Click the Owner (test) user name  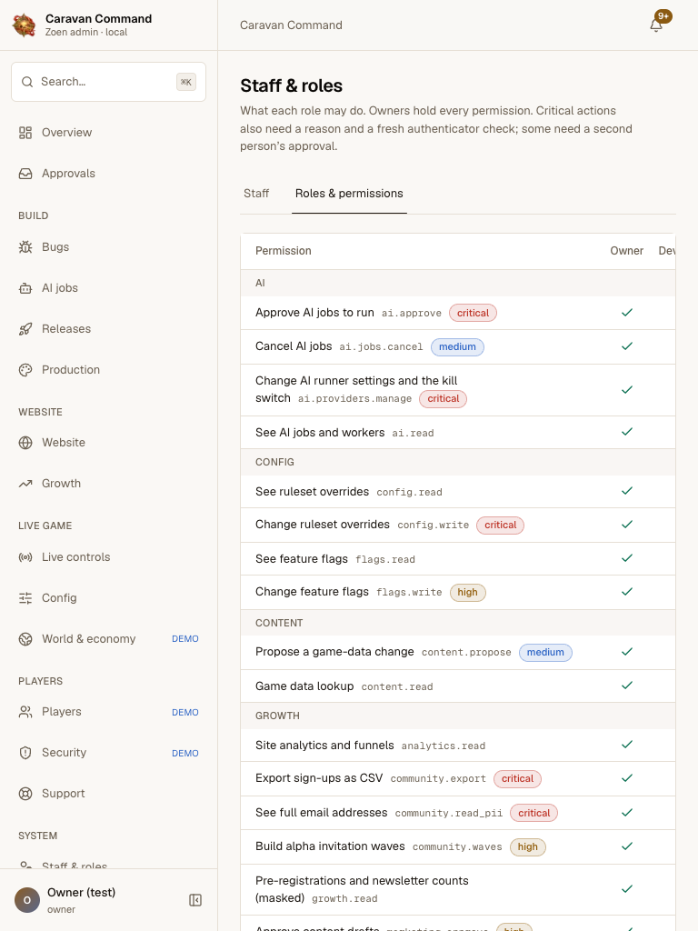pyautogui.click(x=81, y=893)
